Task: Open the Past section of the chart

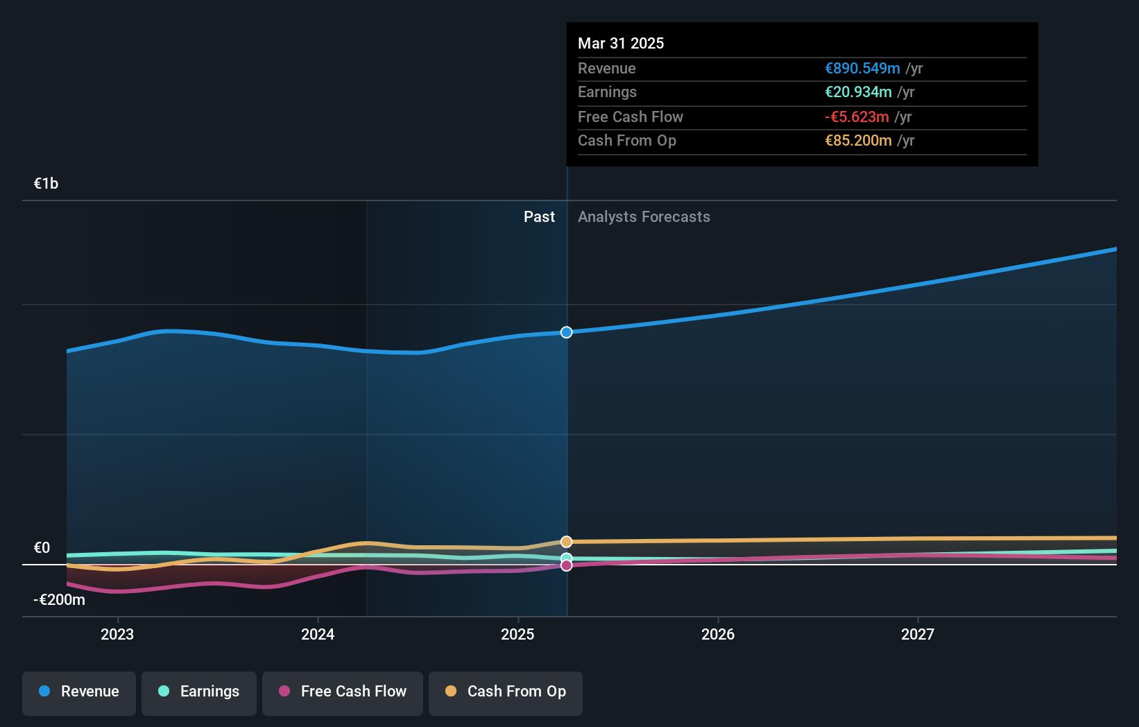Action: (x=539, y=216)
